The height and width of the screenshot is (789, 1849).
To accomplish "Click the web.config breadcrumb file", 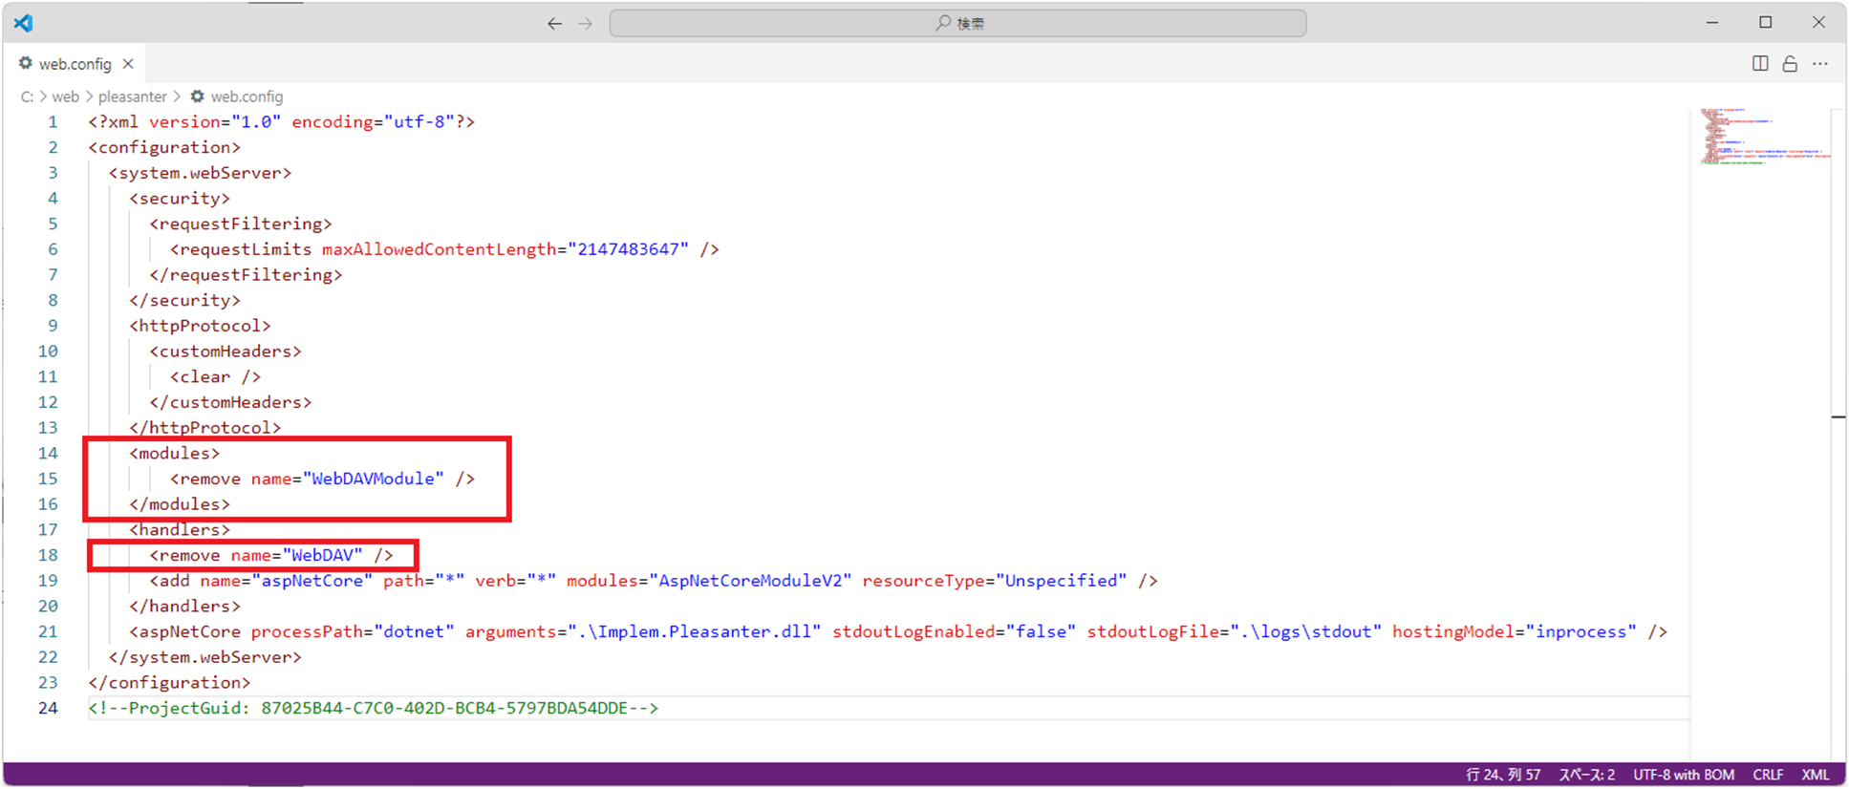I will pos(237,96).
